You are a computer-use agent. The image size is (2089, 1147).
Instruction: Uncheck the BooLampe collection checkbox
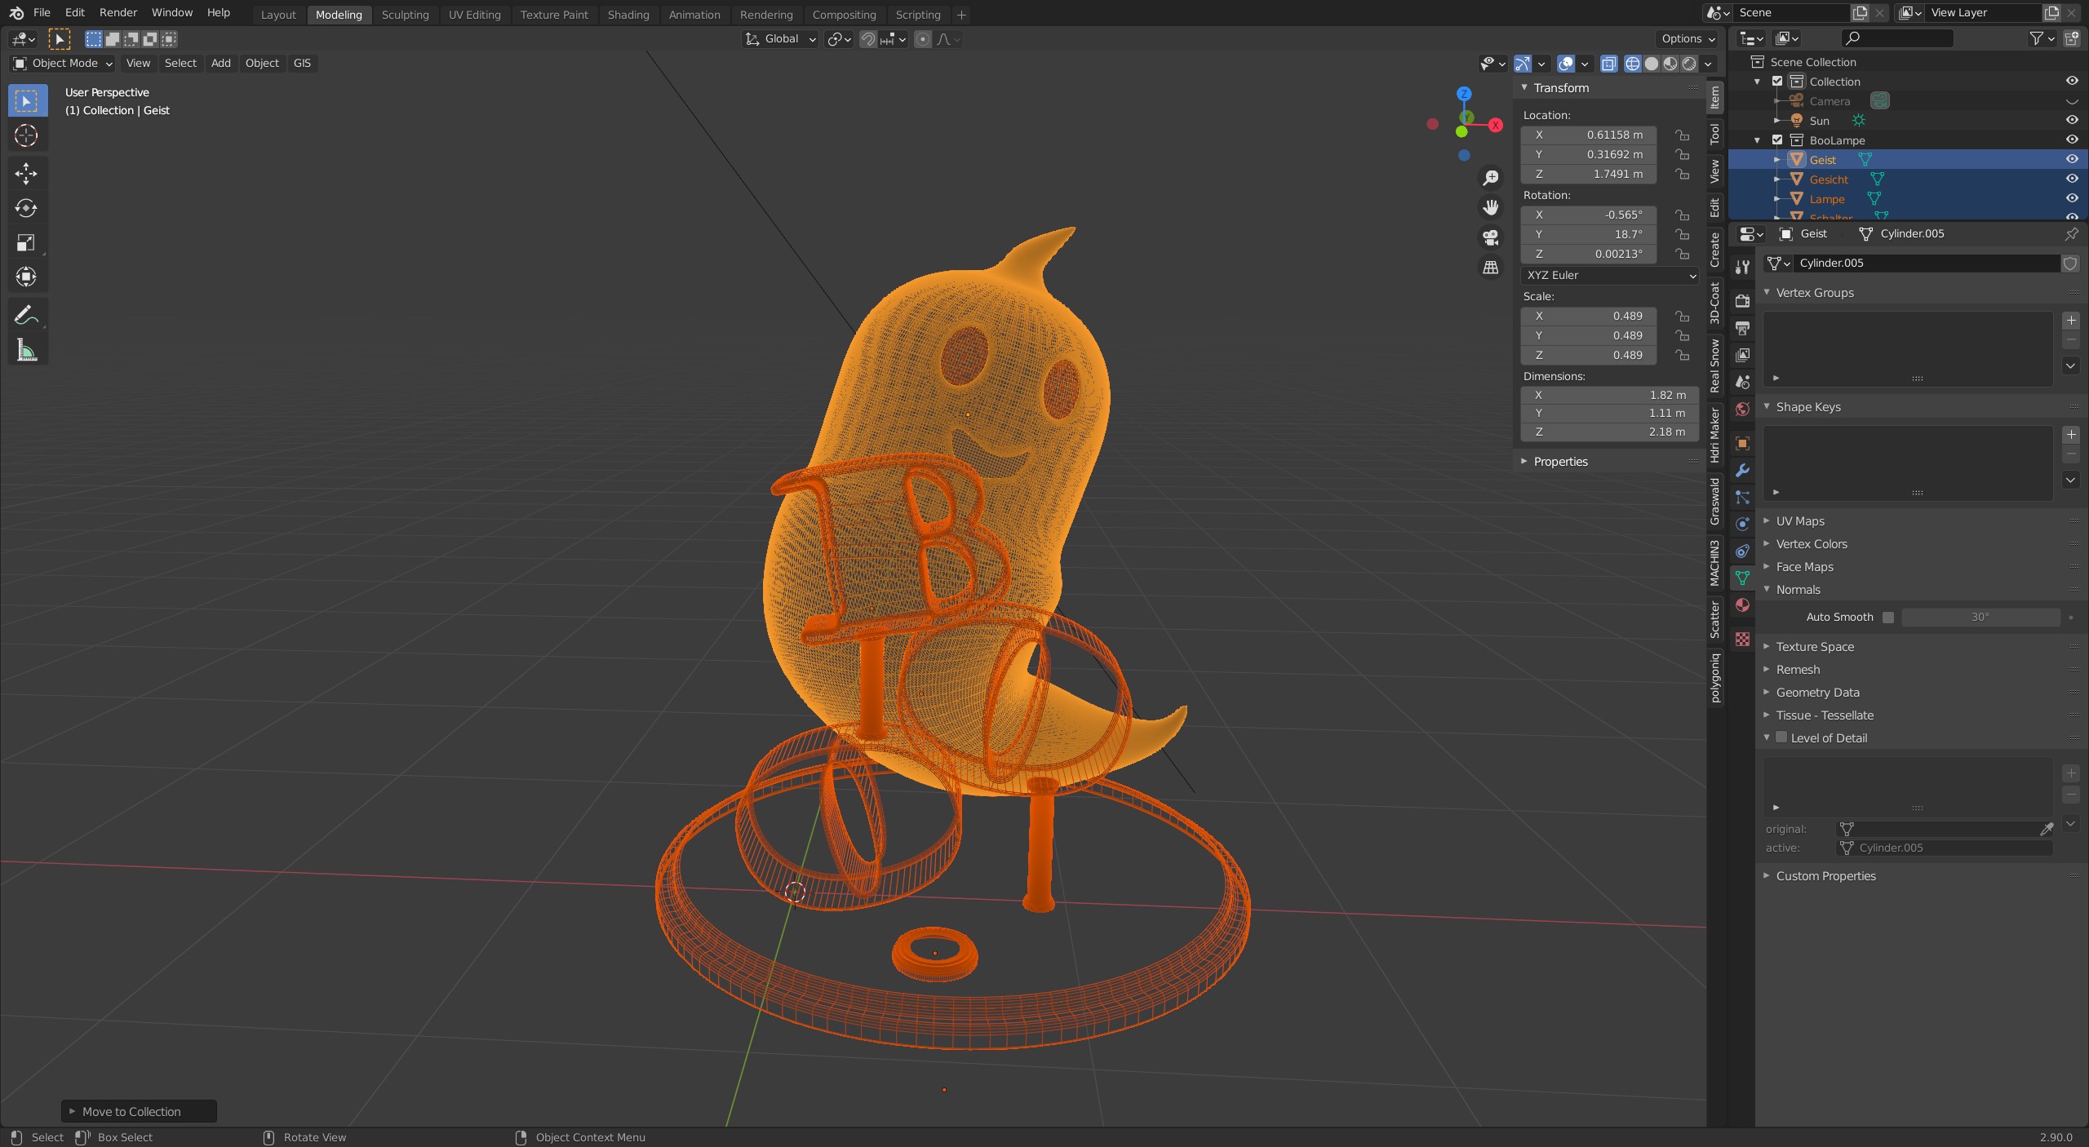point(1777,140)
